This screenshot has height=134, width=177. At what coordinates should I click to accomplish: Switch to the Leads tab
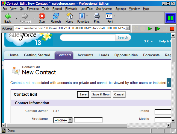click(104, 55)
